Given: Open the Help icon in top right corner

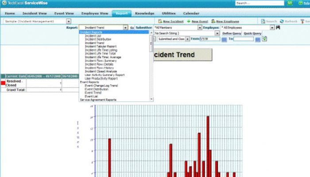Looking at the screenshot, I should click(301, 3).
